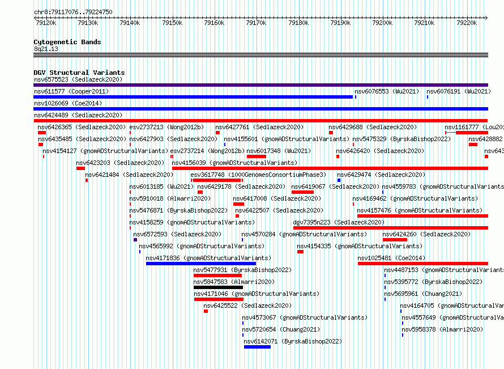This screenshot has width=504, height=369.
Task: Select nsv4154127 gnomAD variant label
Action: coord(105,151)
